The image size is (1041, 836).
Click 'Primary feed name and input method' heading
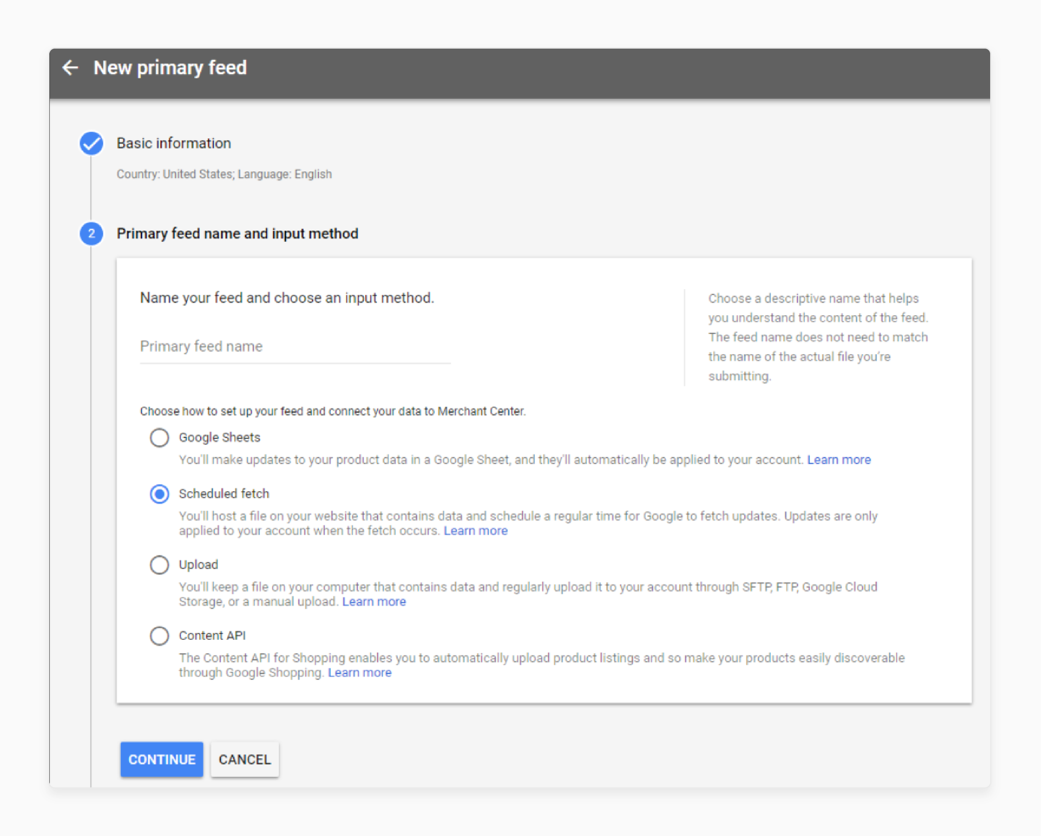tap(237, 233)
